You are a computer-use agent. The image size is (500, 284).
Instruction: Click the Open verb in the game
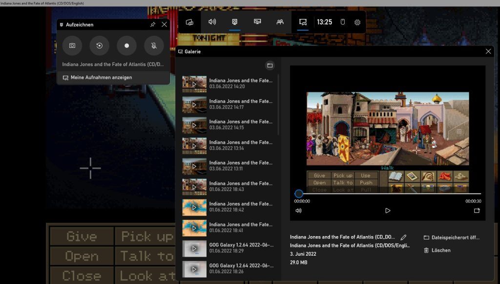pyautogui.click(x=82, y=256)
